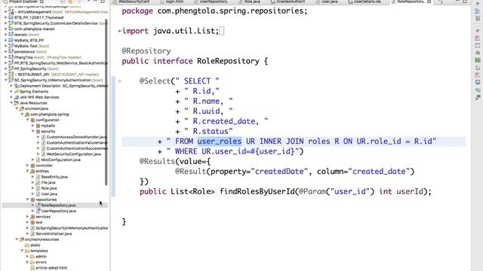Click the green grid view icon in right trim bar

click(478, 60)
